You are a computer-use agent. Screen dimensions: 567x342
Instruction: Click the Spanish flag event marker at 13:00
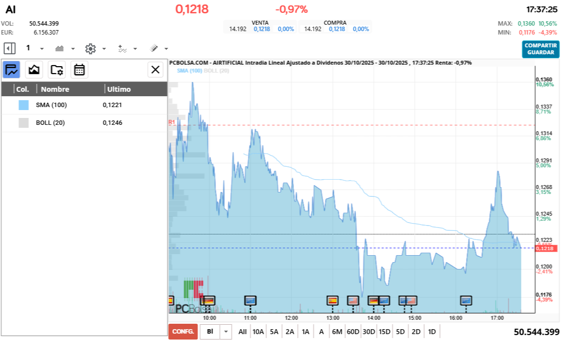[333, 300]
